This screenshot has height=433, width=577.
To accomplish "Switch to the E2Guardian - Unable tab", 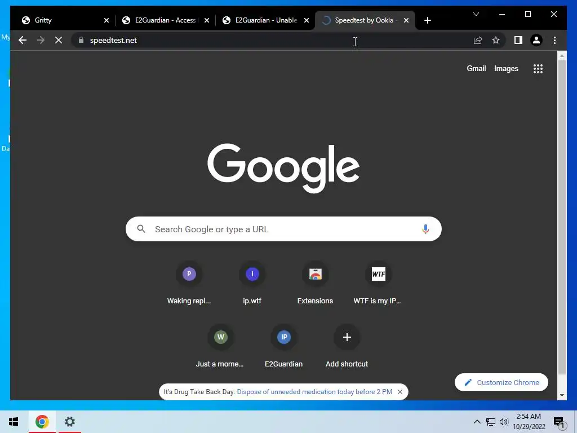I will [x=266, y=20].
